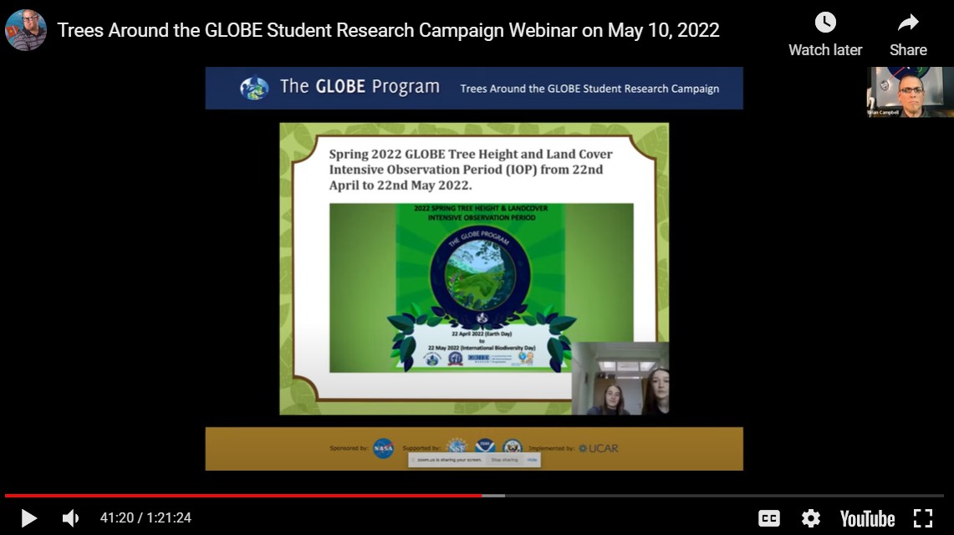The width and height of the screenshot is (954, 535).
Task: Play the video
Action: [x=28, y=518]
